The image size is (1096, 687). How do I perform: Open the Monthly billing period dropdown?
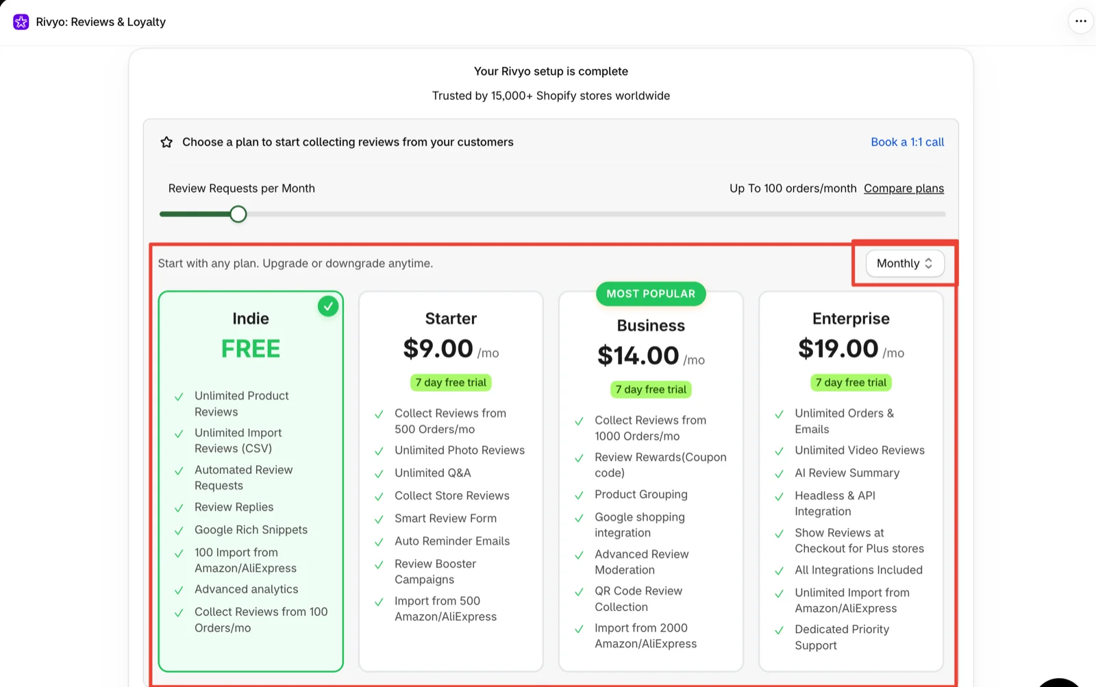pyautogui.click(x=904, y=264)
